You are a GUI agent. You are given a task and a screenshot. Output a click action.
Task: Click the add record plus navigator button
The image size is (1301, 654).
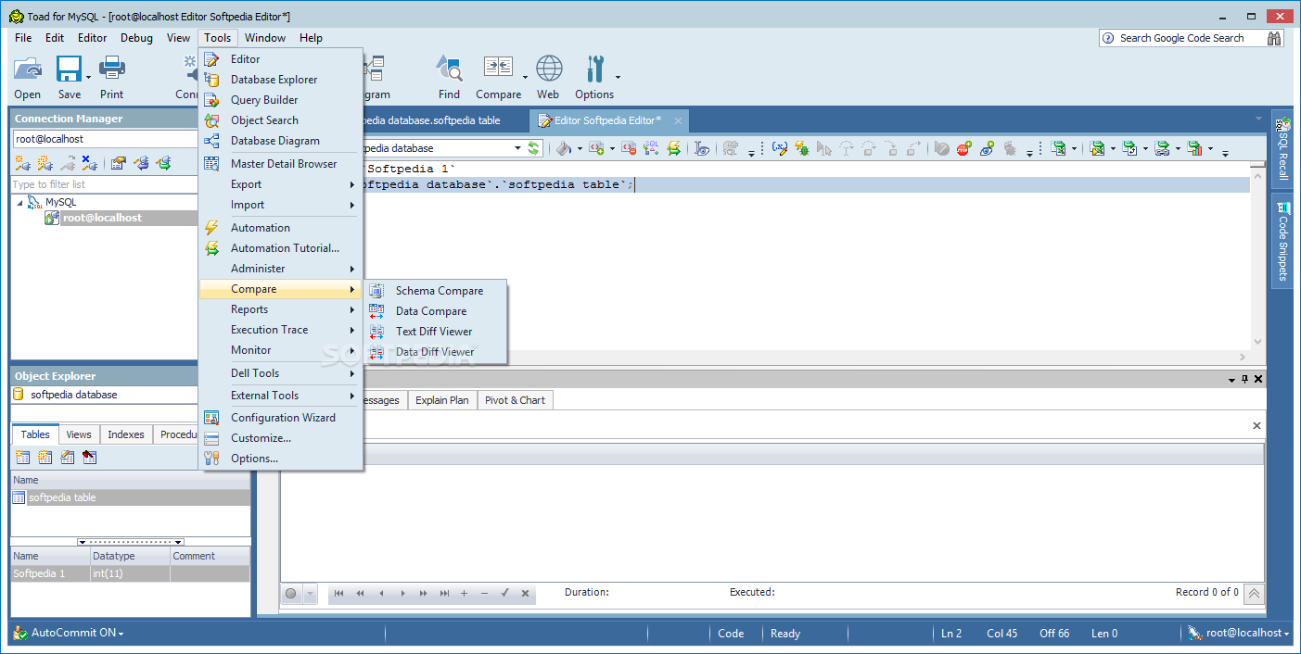(464, 594)
